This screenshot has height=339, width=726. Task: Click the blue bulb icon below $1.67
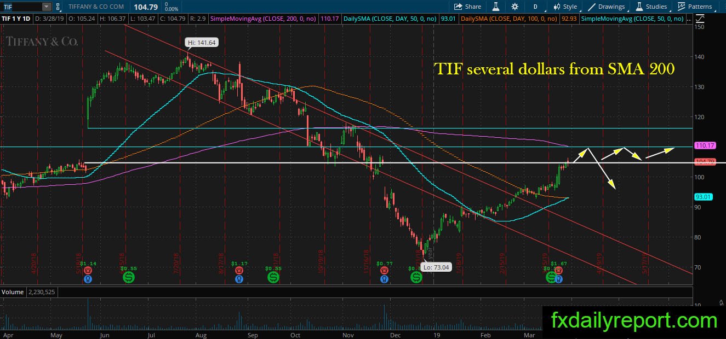tap(558, 279)
